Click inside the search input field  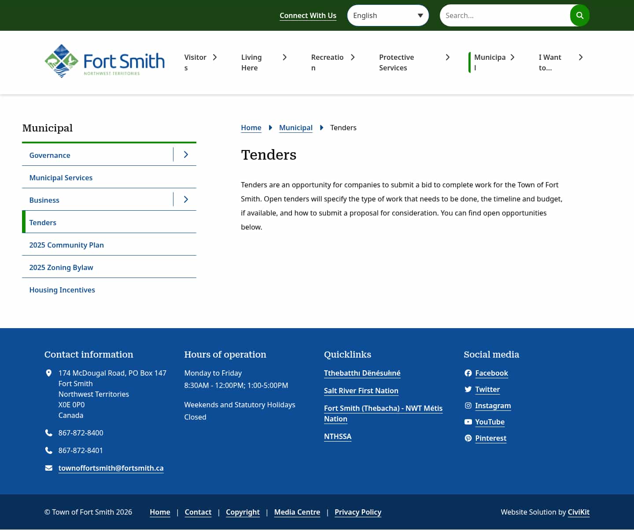pyautogui.click(x=502, y=15)
